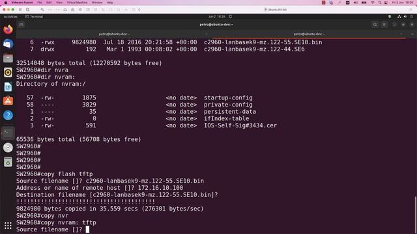
Task: Open macOS Spotlight search
Action: point(380,3)
